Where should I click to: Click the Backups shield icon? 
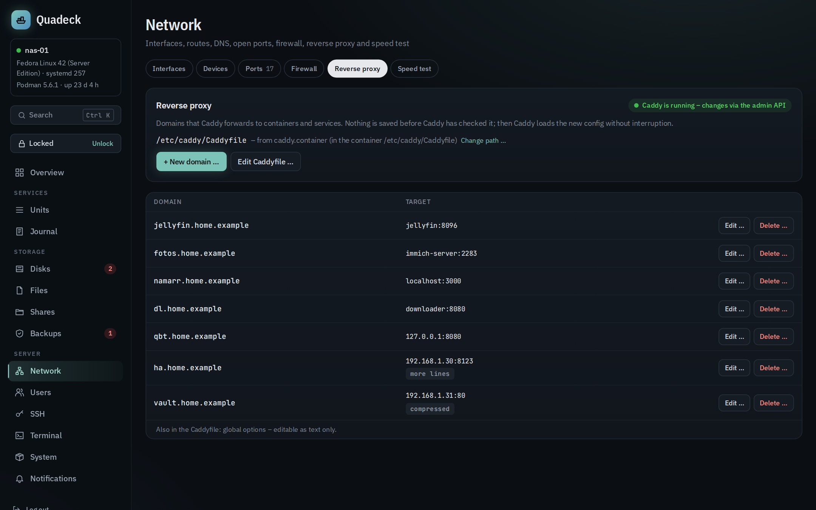coord(20,334)
